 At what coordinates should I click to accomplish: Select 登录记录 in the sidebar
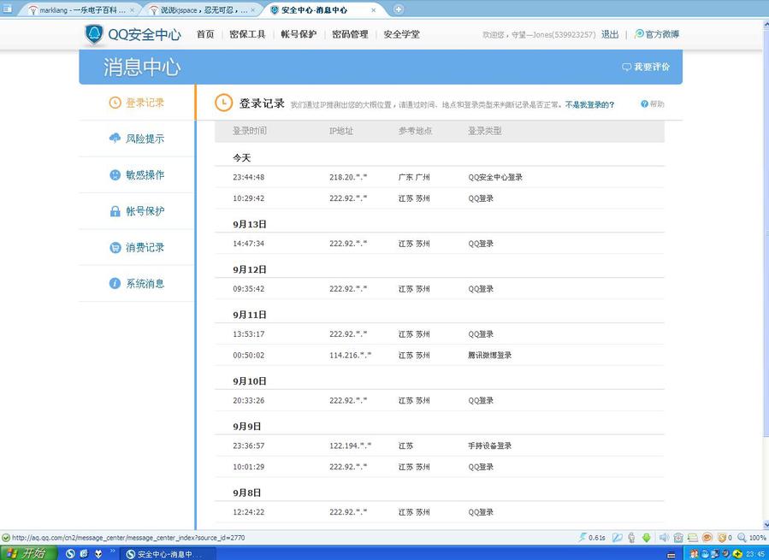[145, 103]
